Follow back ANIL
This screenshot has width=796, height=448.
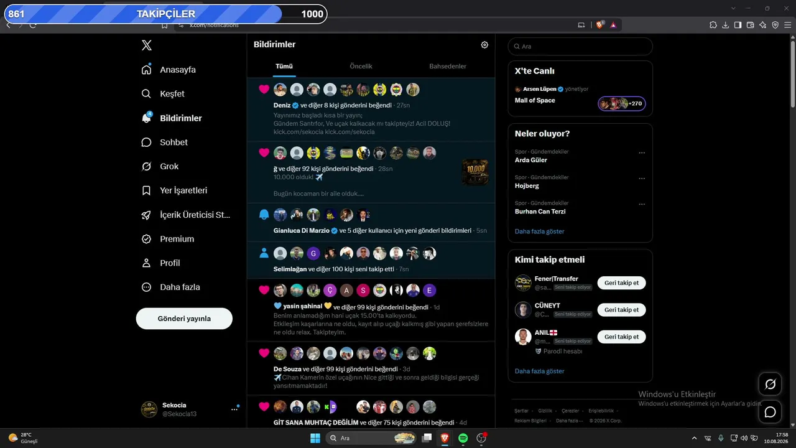[621, 337]
